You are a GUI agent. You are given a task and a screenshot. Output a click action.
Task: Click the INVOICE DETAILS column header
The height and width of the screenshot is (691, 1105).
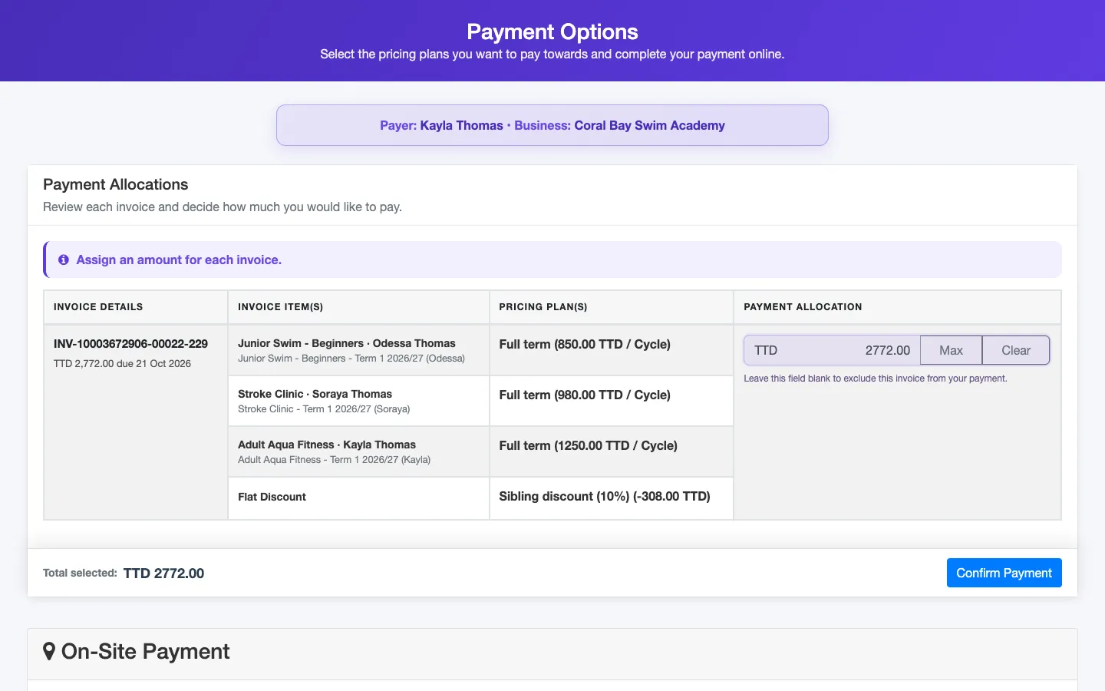pos(98,307)
